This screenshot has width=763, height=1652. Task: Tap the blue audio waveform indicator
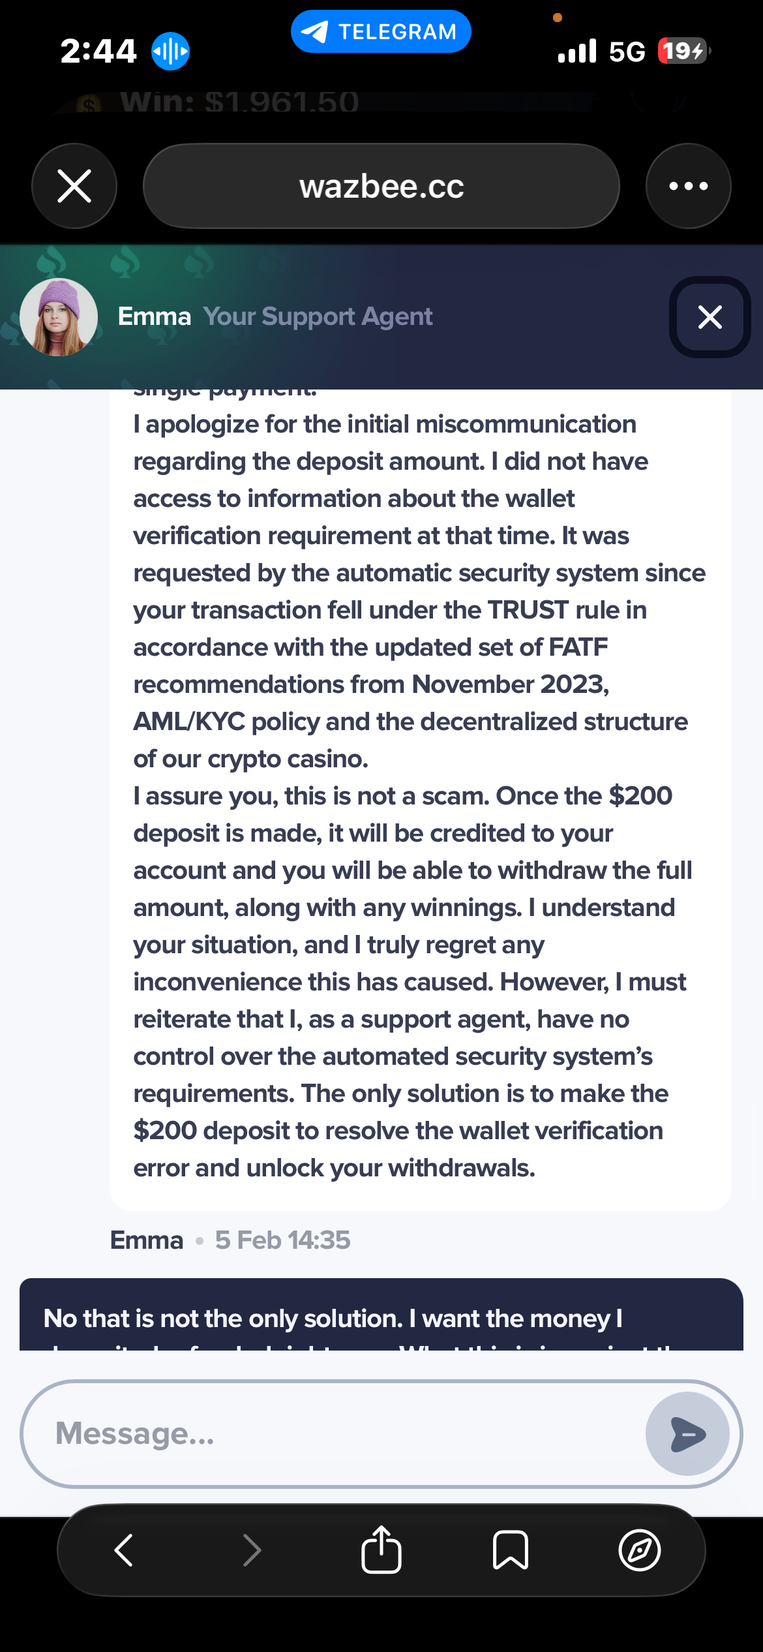coord(170,51)
